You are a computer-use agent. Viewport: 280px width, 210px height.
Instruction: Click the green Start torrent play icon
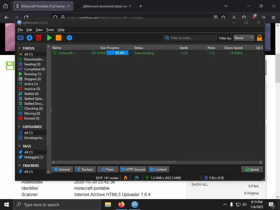tap(49, 38)
